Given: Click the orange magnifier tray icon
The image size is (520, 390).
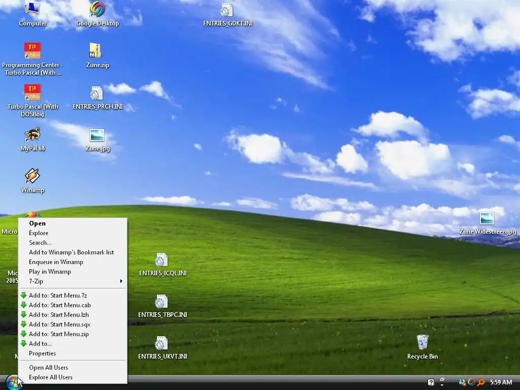Looking at the screenshot, I should 481,382.
